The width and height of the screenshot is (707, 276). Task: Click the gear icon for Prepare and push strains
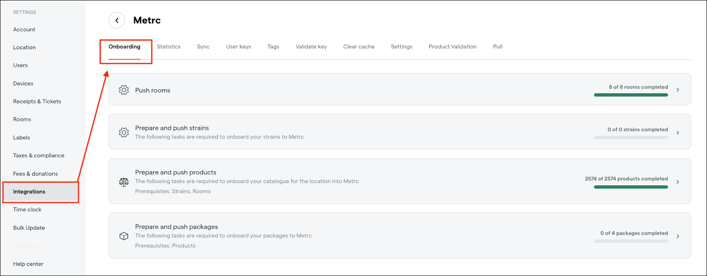pos(124,132)
